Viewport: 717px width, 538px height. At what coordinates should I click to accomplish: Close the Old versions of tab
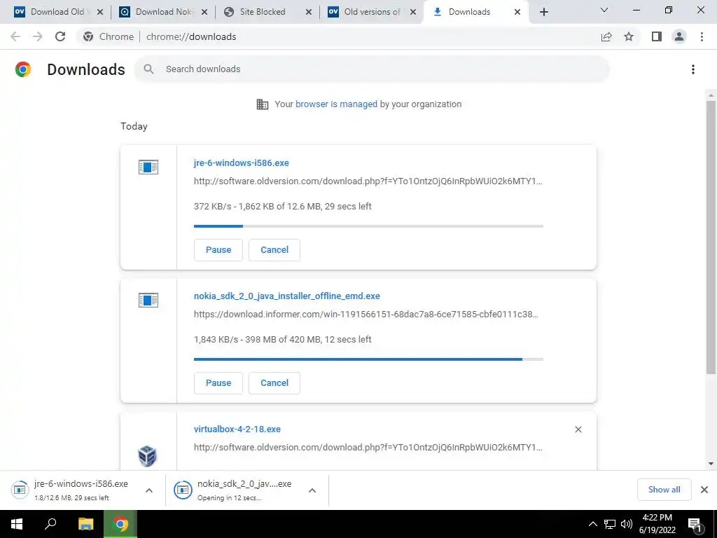pyautogui.click(x=413, y=12)
